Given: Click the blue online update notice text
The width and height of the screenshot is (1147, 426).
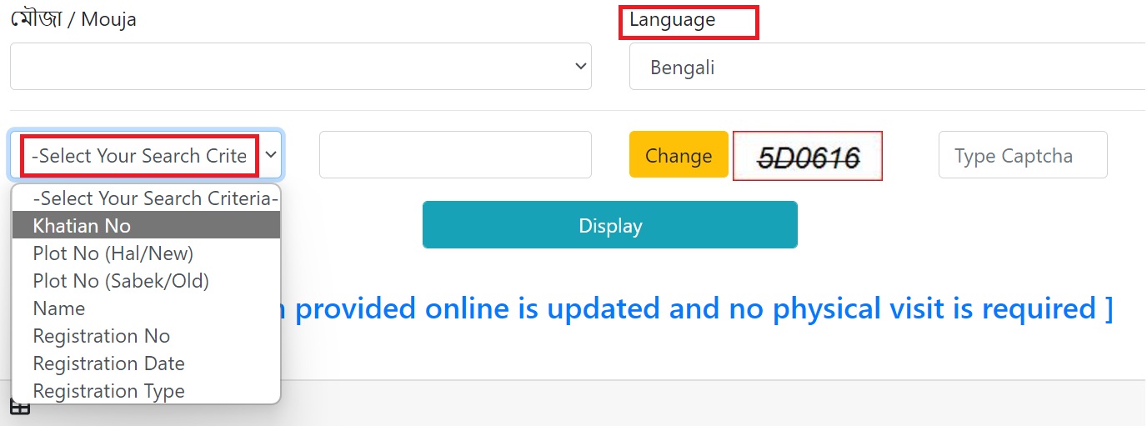Looking at the screenshot, I should tap(700, 309).
